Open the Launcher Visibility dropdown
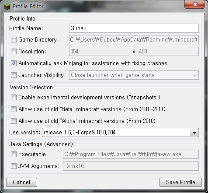 (134, 75)
